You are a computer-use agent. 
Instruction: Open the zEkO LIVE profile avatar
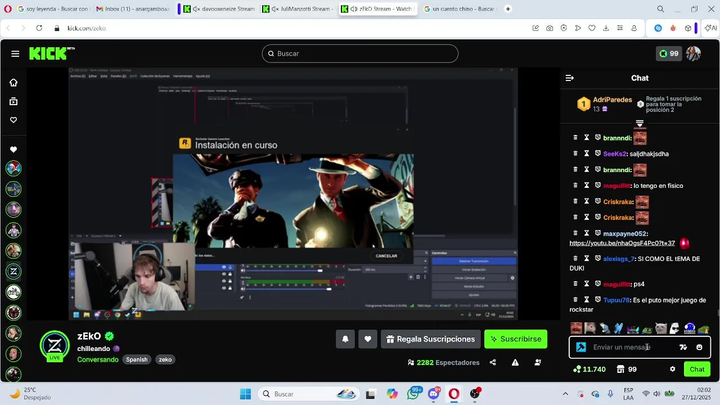point(55,346)
